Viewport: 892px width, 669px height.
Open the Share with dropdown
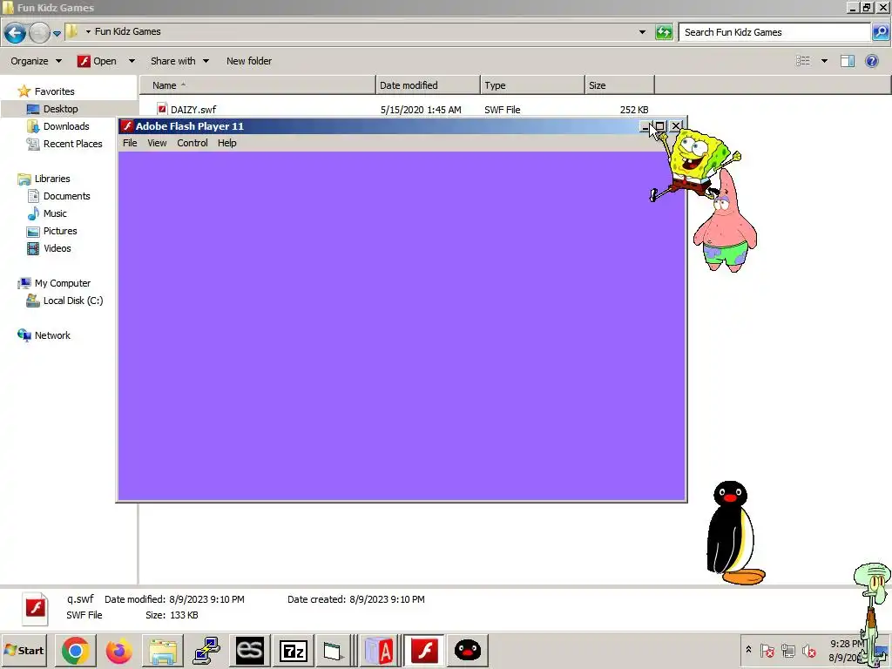click(x=179, y=61)
